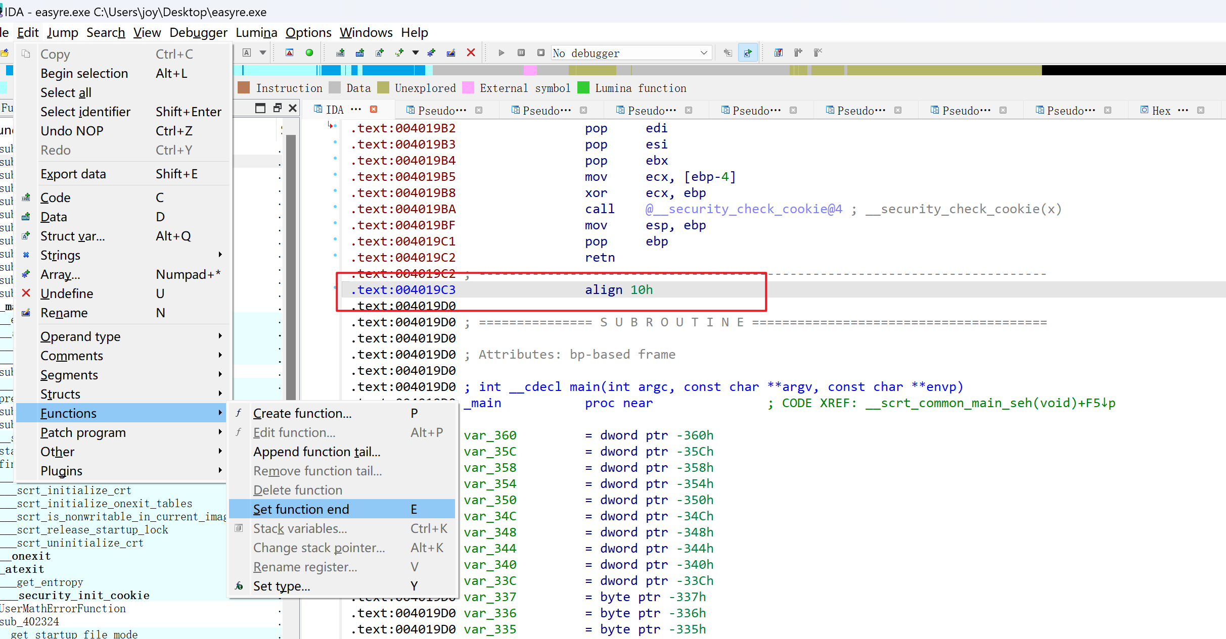Choose Export data menu entry

click(x=123, y=173)
